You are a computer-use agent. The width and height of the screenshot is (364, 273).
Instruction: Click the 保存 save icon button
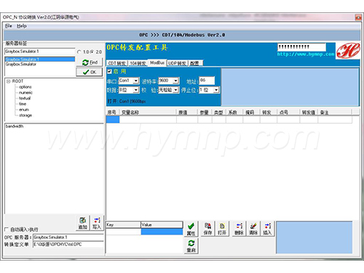(207, 229)
